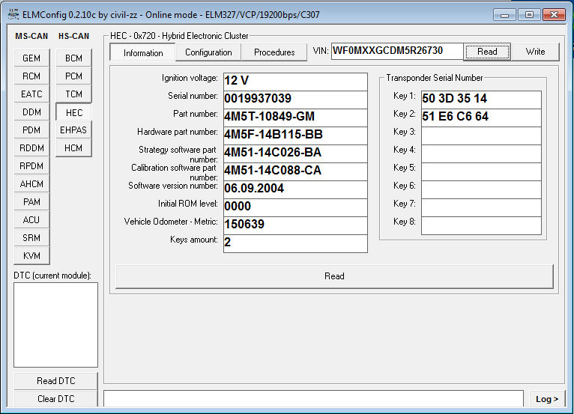Click the Vehicle Odometer value field
Screen dimensions: 574x414
pos(295,225)
